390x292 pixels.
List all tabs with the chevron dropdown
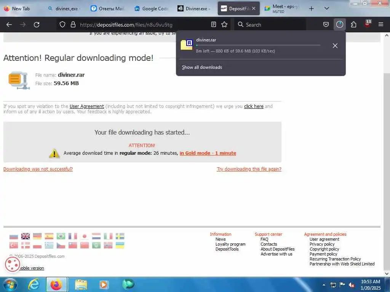[x=326, y=8]
